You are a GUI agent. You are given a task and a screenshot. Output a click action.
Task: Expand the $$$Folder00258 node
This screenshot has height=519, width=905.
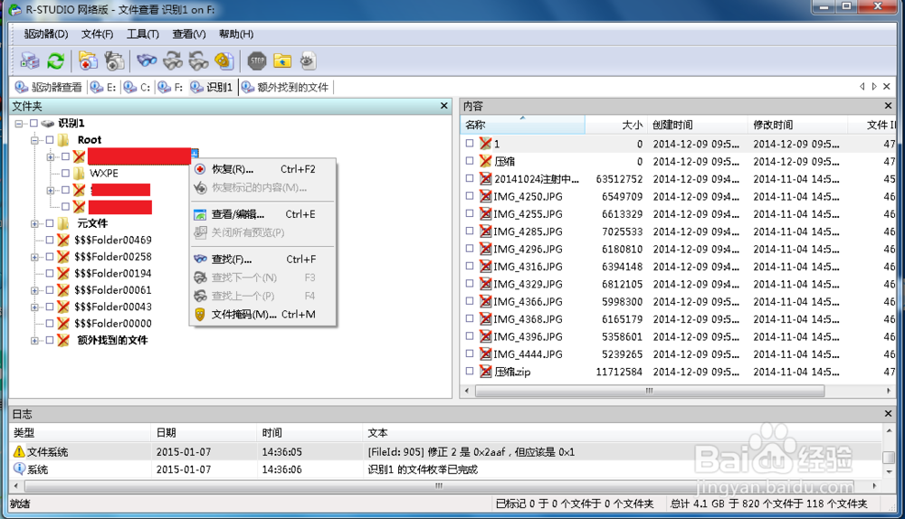pos(34,257)
